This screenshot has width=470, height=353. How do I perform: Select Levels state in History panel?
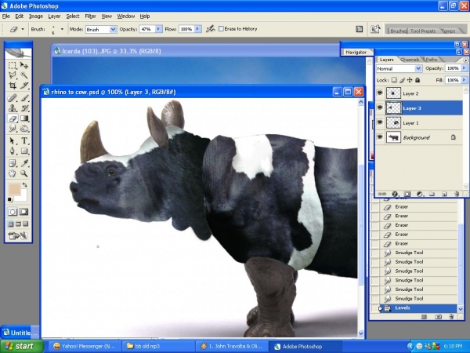(417, 308)
